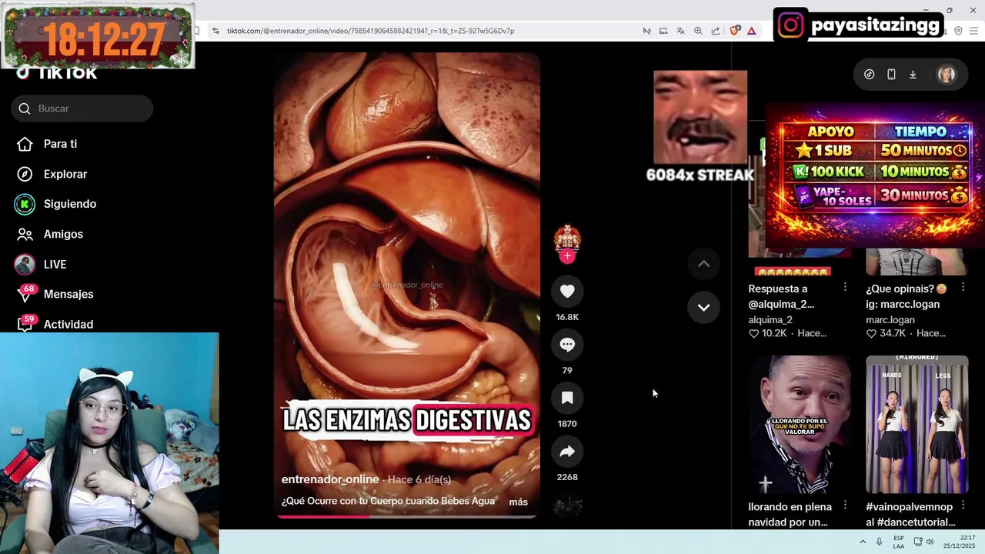Image resolution: width=985 pixels, height=554 pixels.
Task: Open the Brave Rewards triangle icon
Action: coord(751,31)
